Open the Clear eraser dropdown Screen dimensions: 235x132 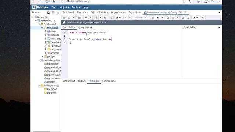pyautogui.click(x=195, y=18)
